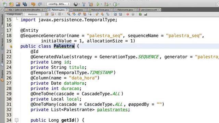Close the Local.java tab

click(x=85, y=10)
